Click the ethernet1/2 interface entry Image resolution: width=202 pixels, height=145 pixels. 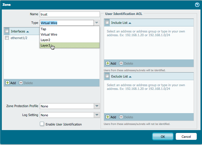[19, 38]
